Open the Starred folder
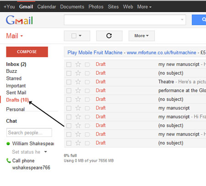 14,78
